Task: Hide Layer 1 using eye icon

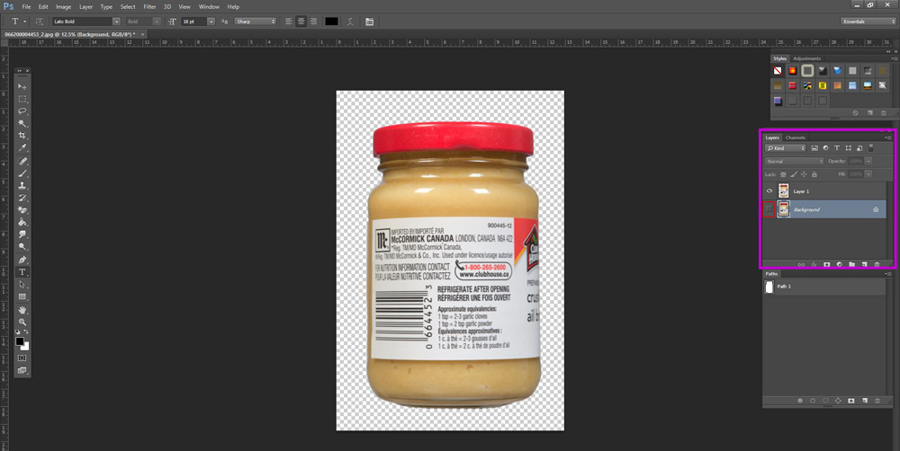Action: (x=769, y=191)
